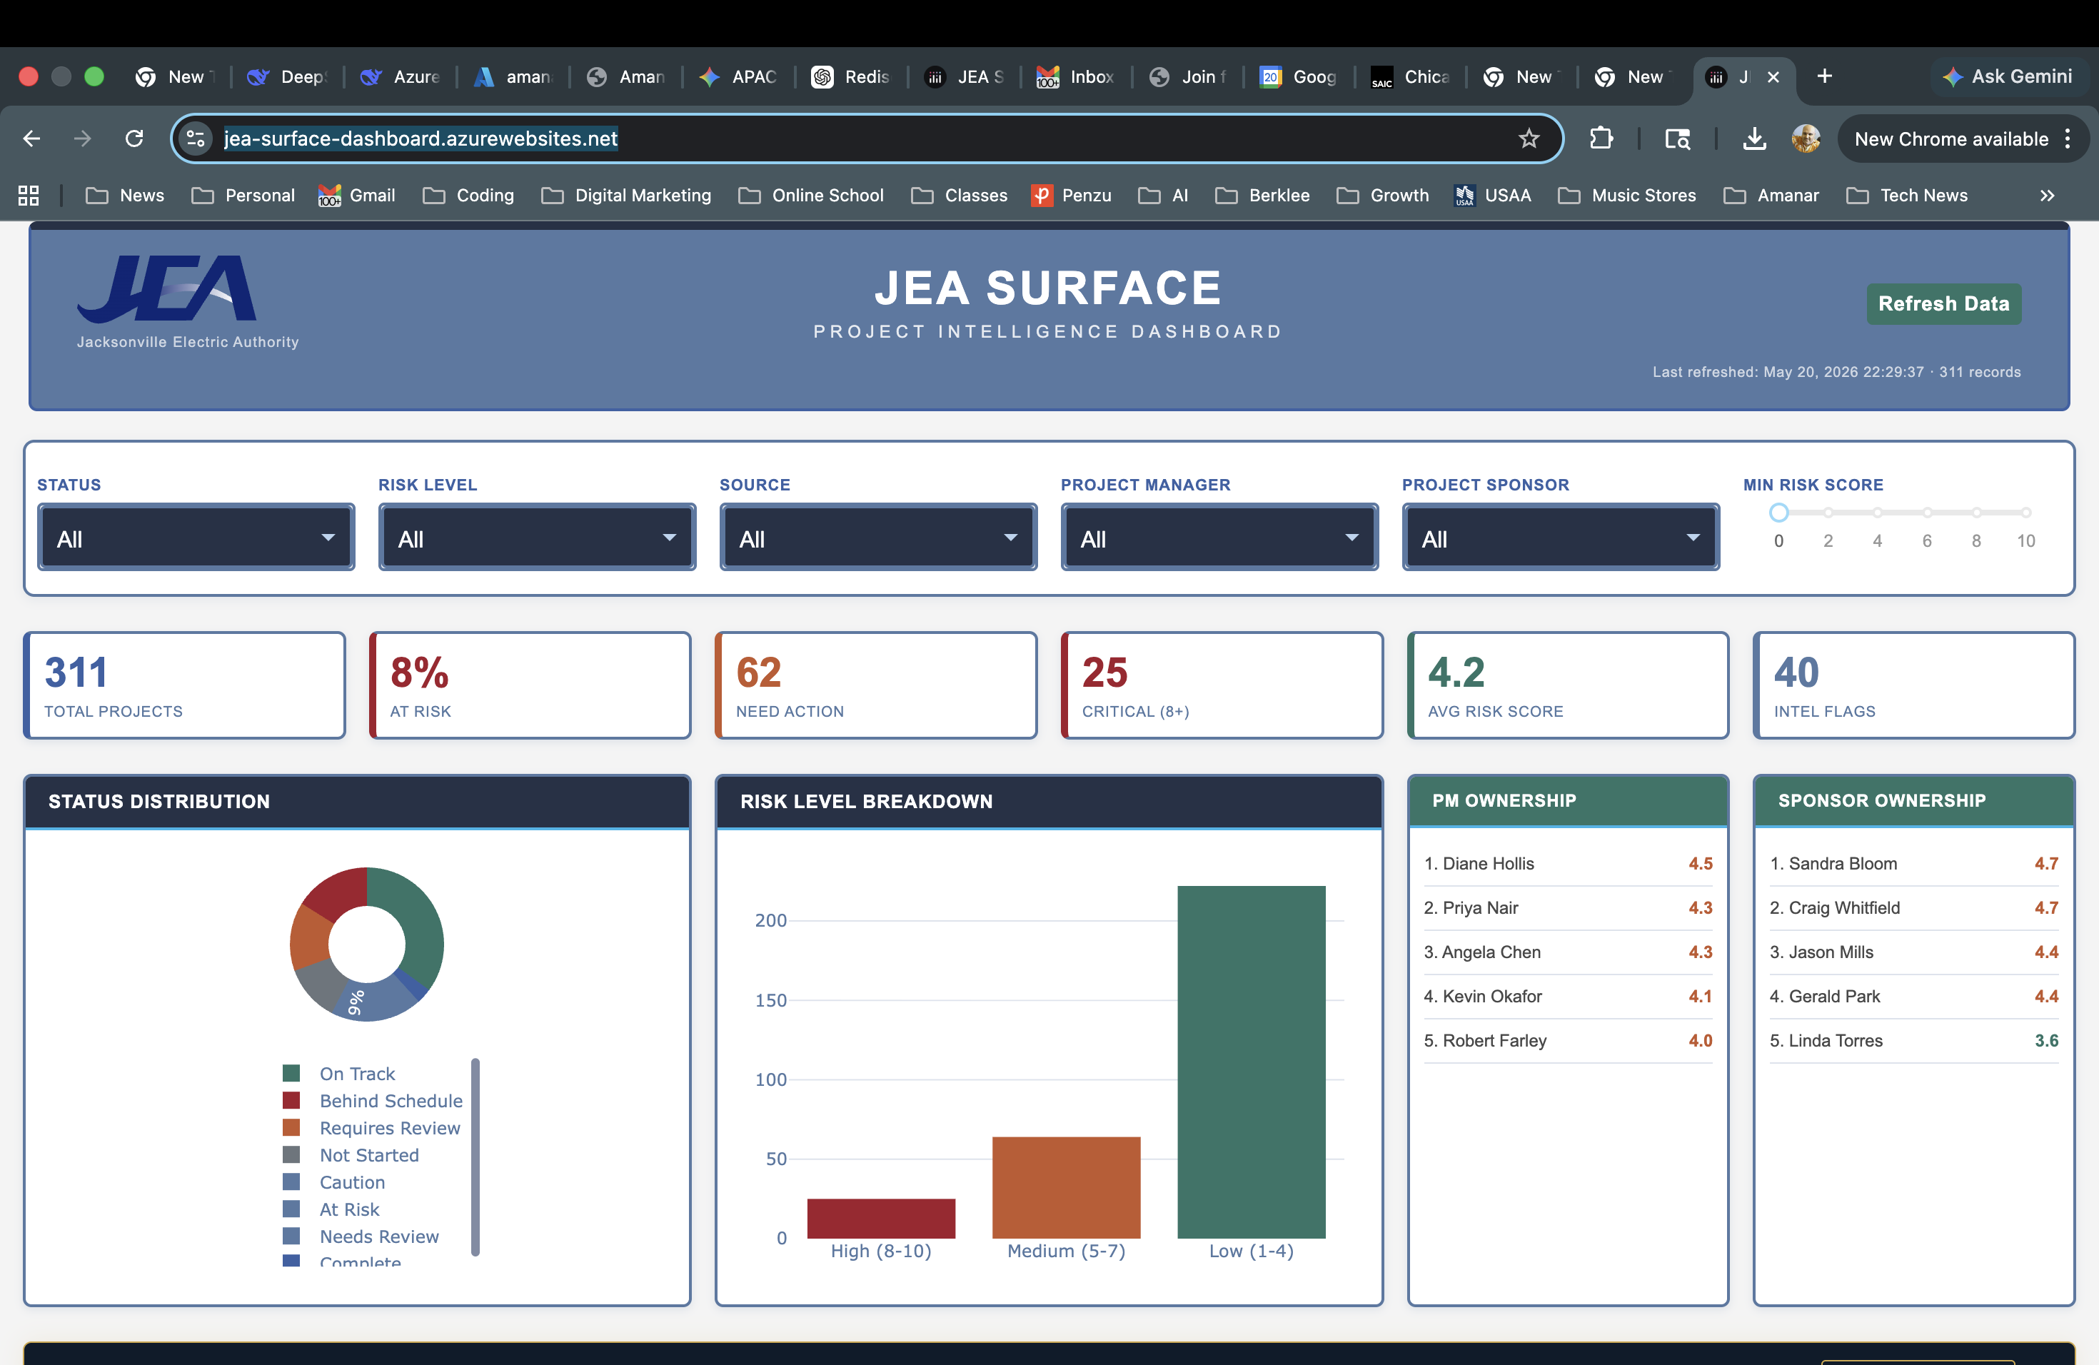Open the Penzu bookmark
The height and width of the screenshot is (1365, 2099).
click(x=1071, y=195)
